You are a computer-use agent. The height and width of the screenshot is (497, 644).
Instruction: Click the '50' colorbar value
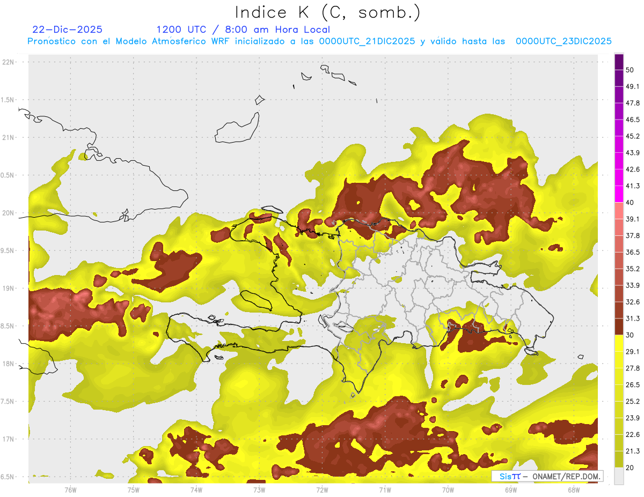(630, 70)
